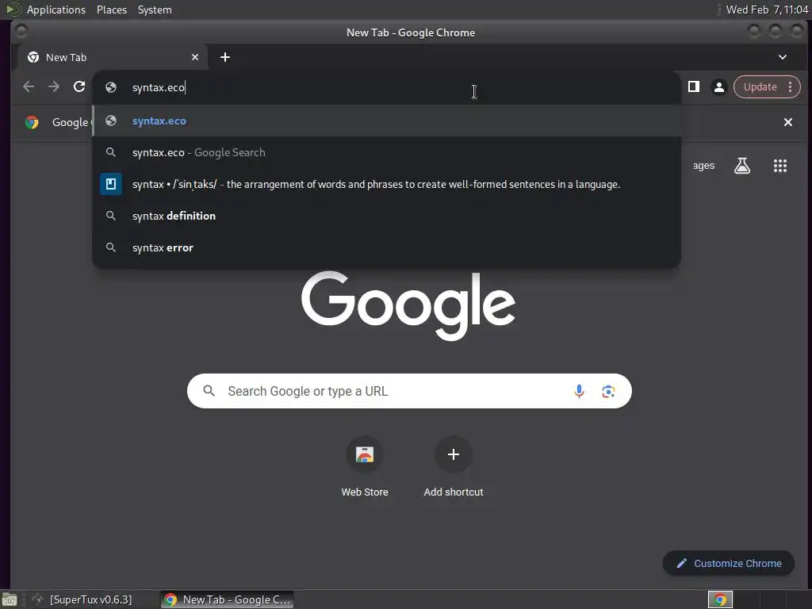Viewport: 812px width, 609px height.
Task: Click the clock showing Wed Feb 7
Action: coord(767,10)
